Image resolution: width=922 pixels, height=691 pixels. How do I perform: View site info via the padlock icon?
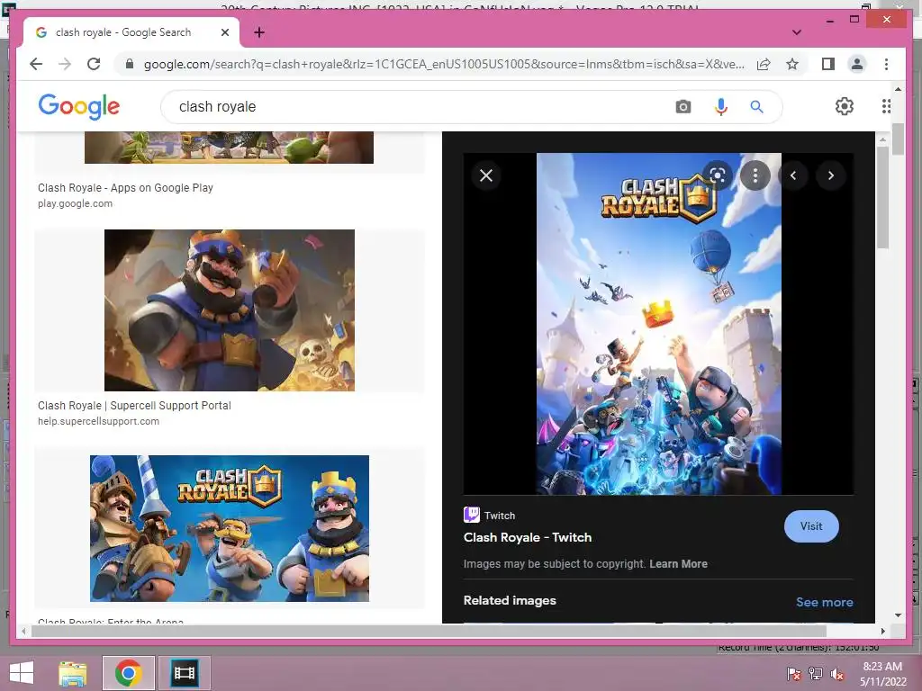pos(130,64)
